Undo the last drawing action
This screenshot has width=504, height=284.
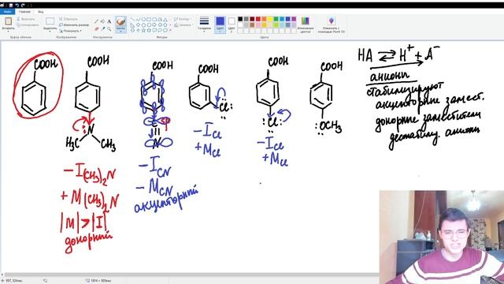[x=17, y=6]
